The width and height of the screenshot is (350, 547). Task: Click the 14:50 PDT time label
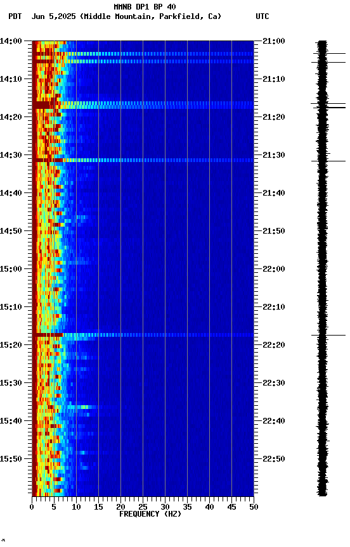(x=11, y=231)
